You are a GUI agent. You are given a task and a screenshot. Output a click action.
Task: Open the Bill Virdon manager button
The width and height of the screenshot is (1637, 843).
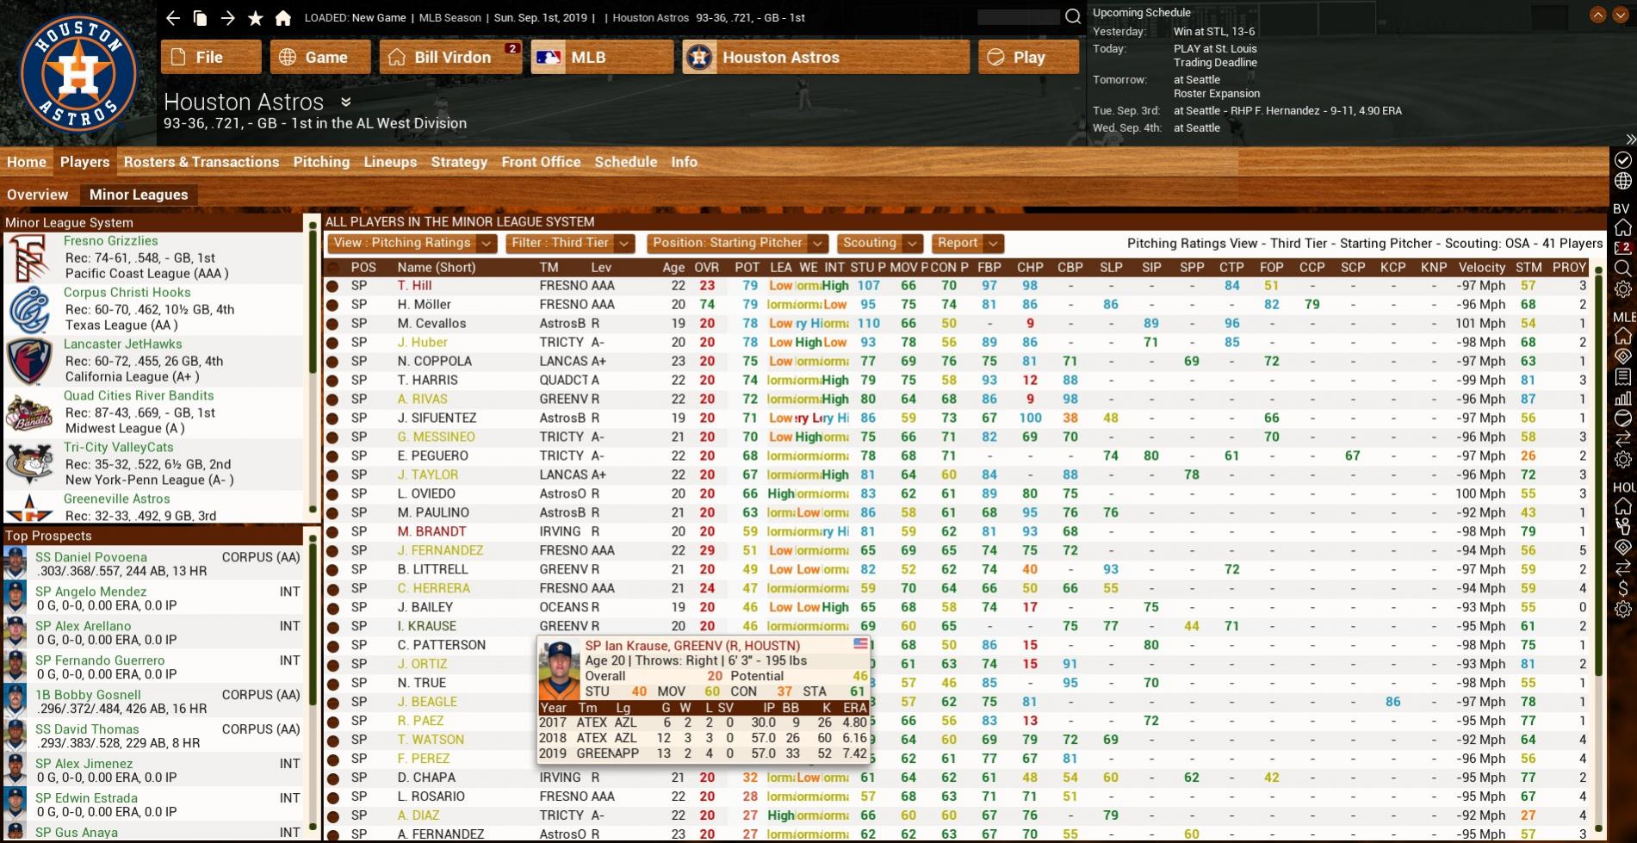(452, 57)
